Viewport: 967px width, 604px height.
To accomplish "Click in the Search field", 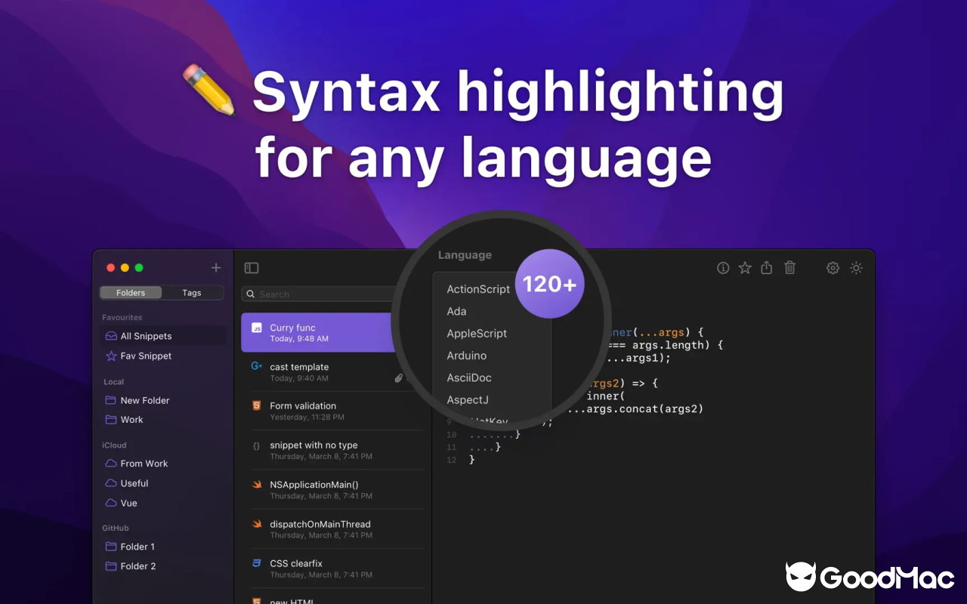I will tap(317, 294).
